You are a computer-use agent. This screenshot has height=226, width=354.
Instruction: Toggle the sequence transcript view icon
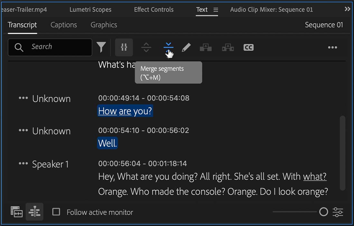pyautogui.click(x=34, y=212)
